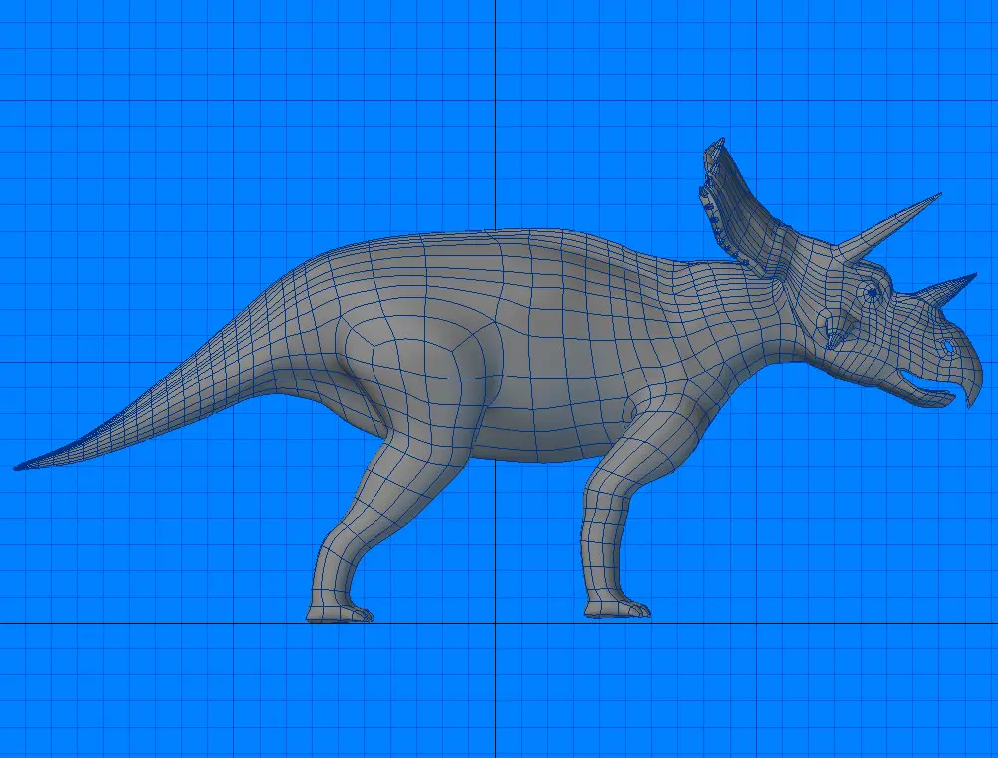The width and height of the screenshot is (998, 758).
Task: Select the short nose horn on the snout
Action: pyautogui.click(x=947, y=288)
